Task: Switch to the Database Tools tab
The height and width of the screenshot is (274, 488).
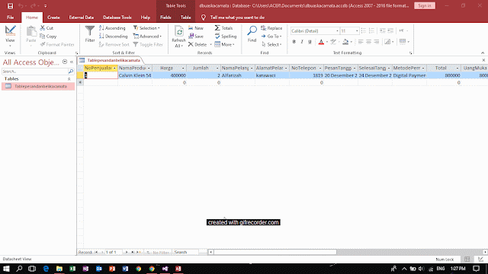Action: coord(117,18)
